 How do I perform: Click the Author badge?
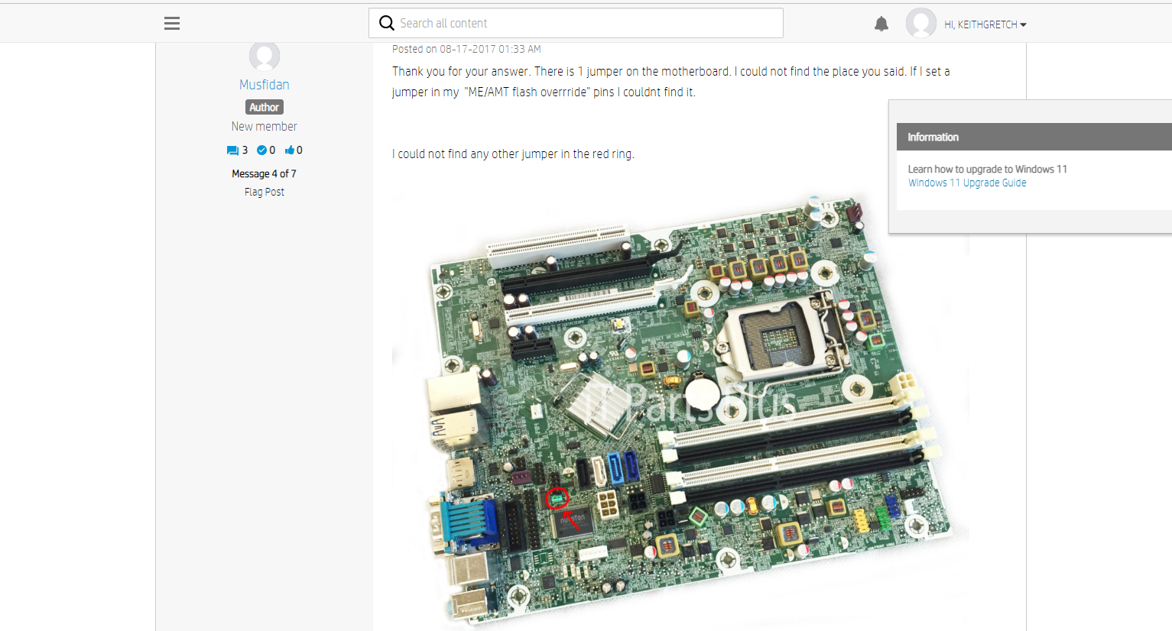tap(264, 107)
